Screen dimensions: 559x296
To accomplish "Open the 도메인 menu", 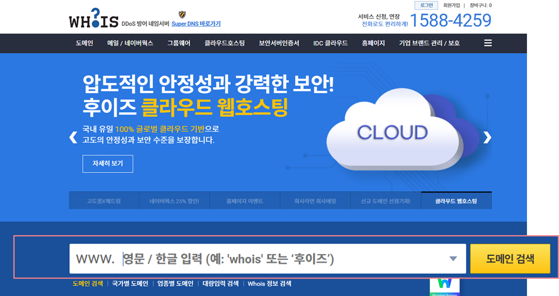I will [x=84, y=43].
